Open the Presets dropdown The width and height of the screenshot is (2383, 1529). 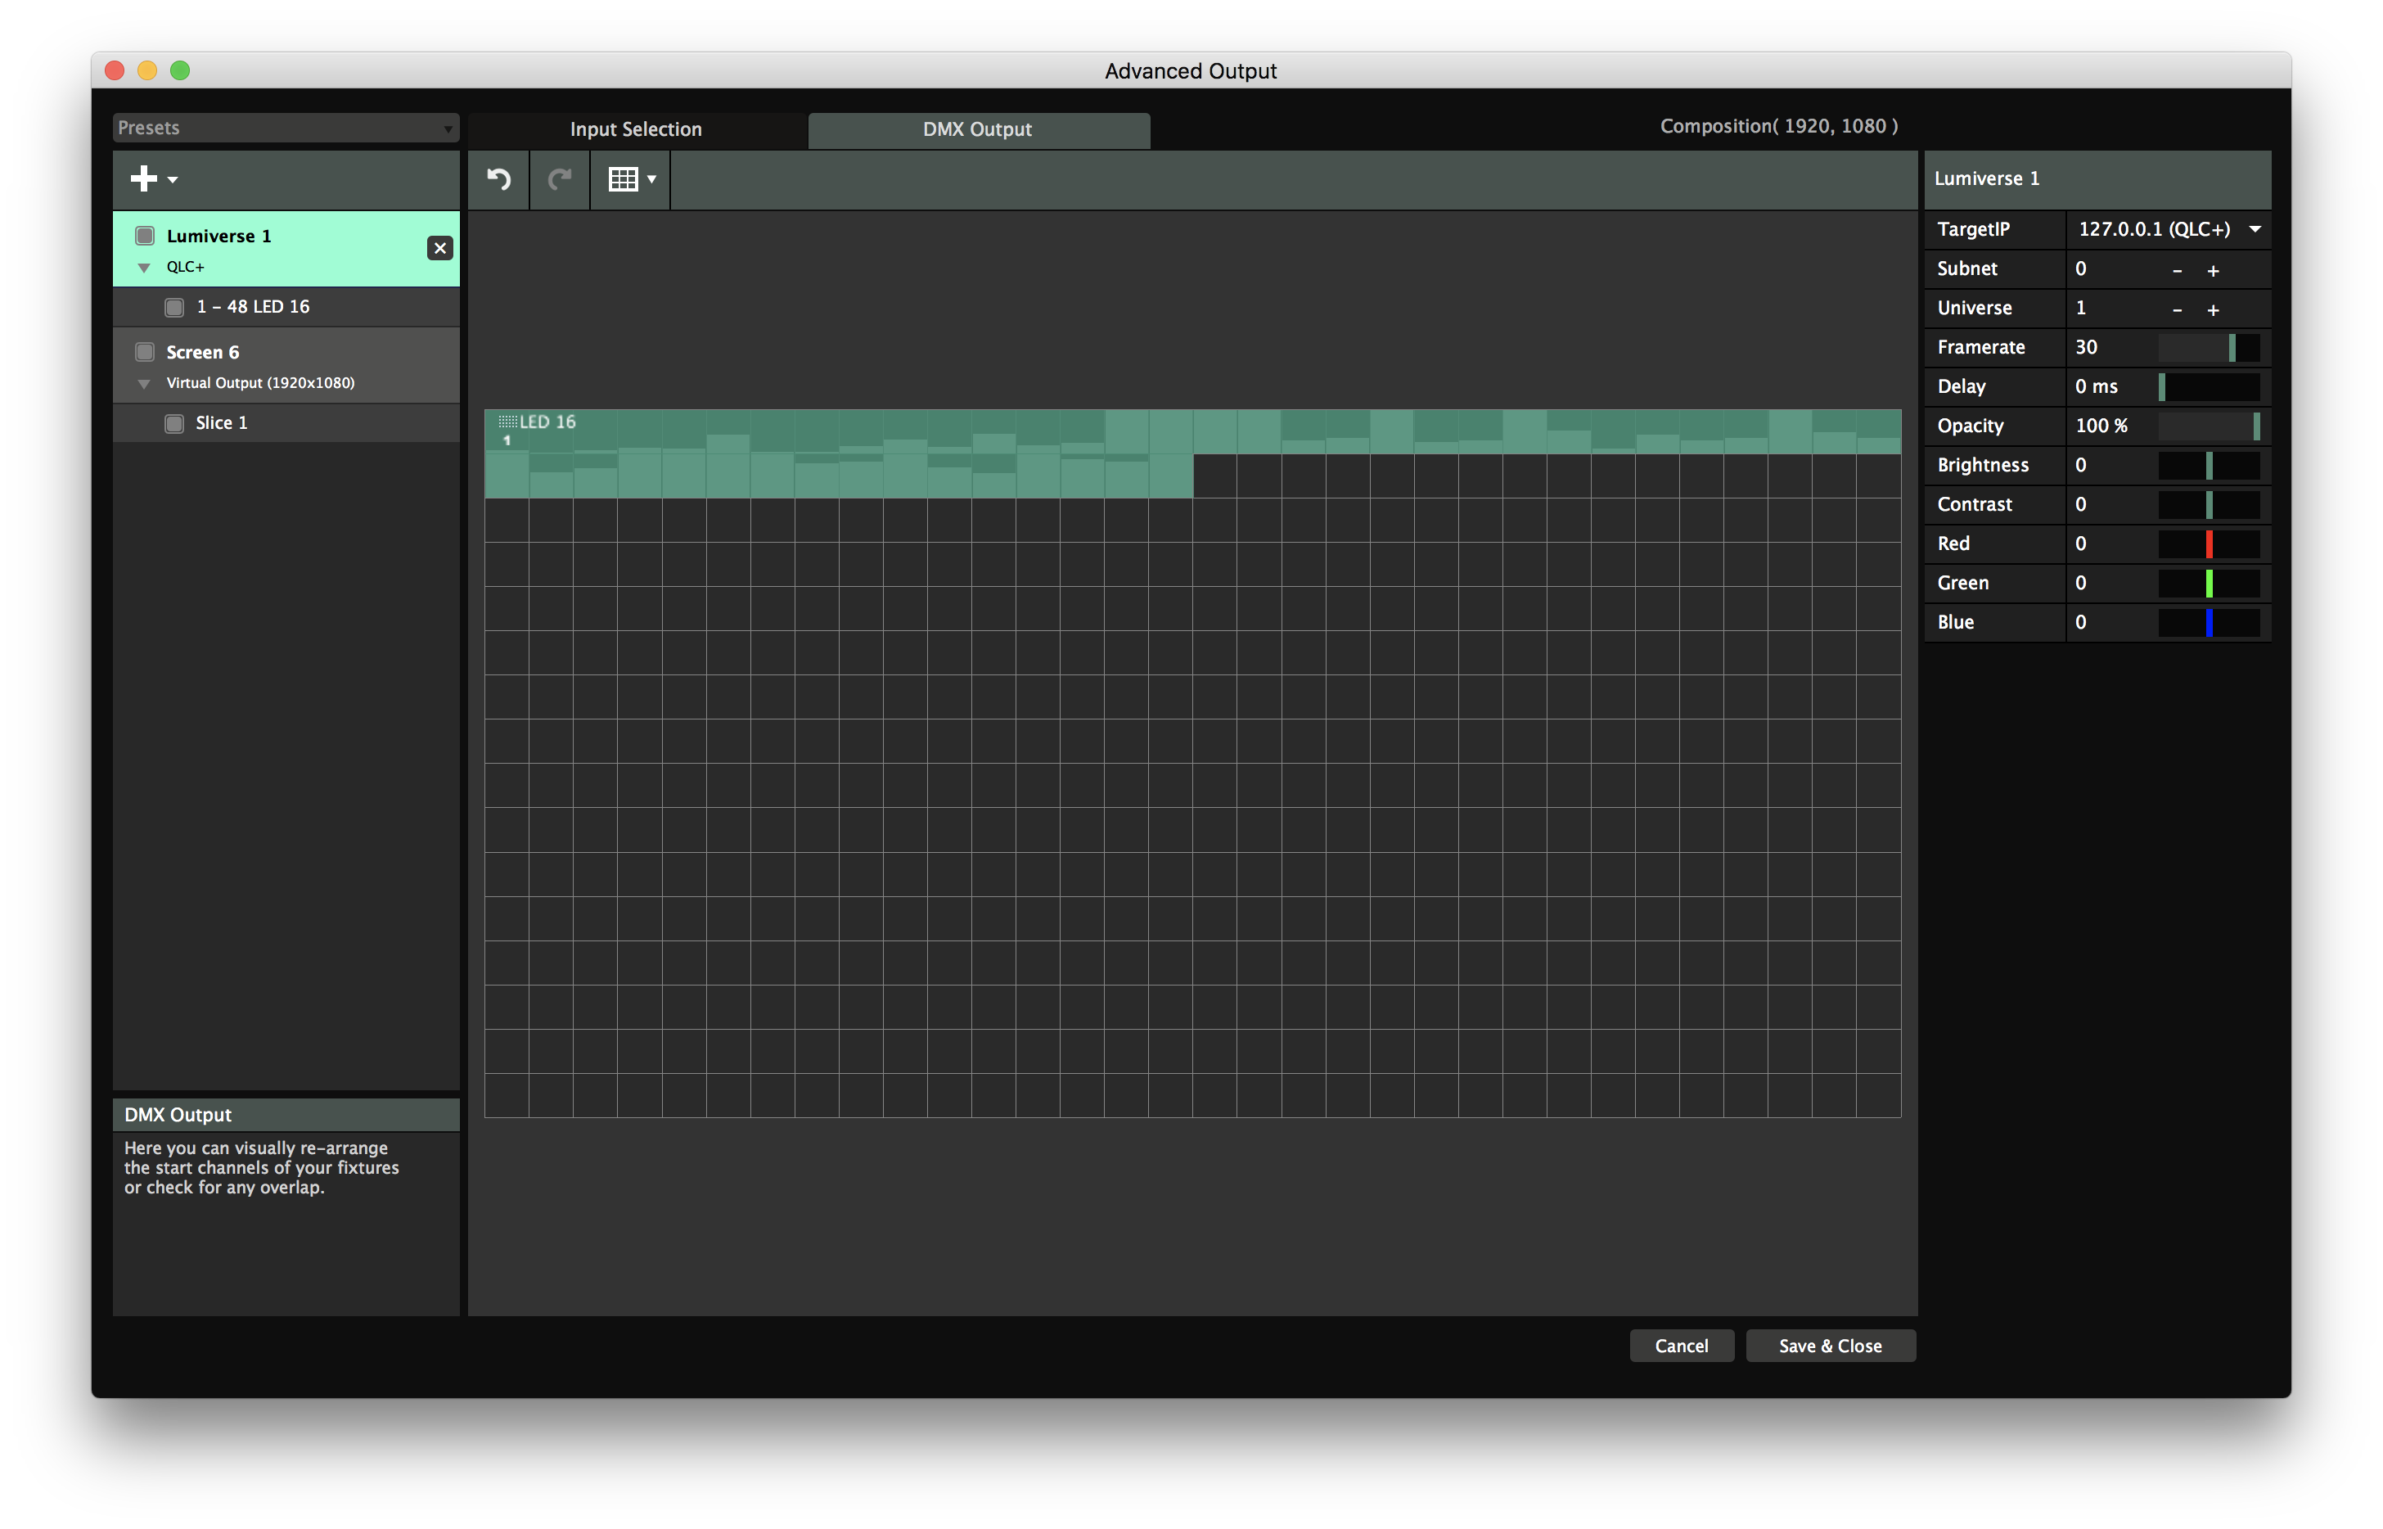pos(285,128)
